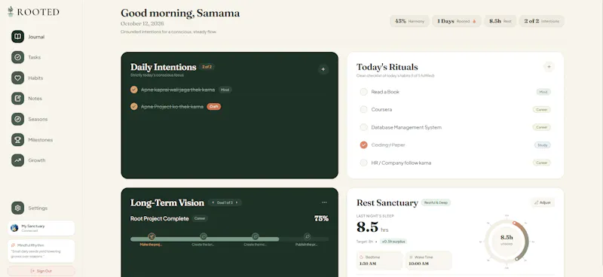Check the Coursera ritual
The width and height of the screenshot is (603, 277).
click(363, 109)
